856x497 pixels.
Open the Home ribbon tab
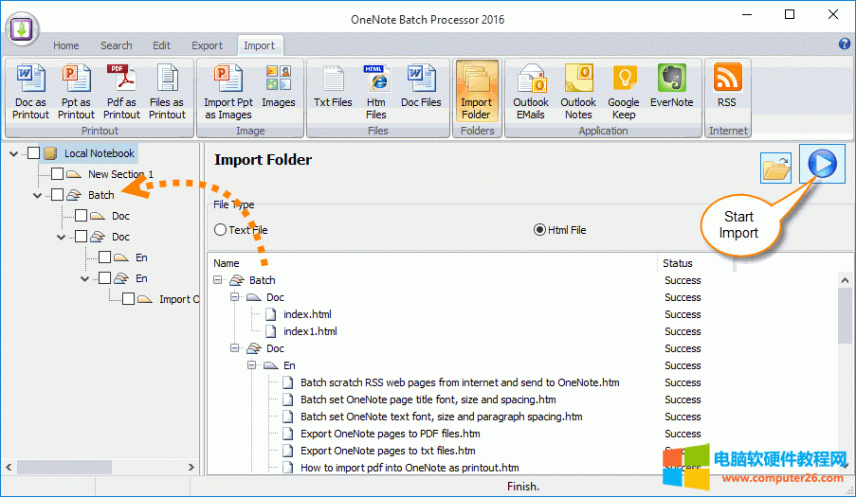pyautogui.click(x=66, y=45)
